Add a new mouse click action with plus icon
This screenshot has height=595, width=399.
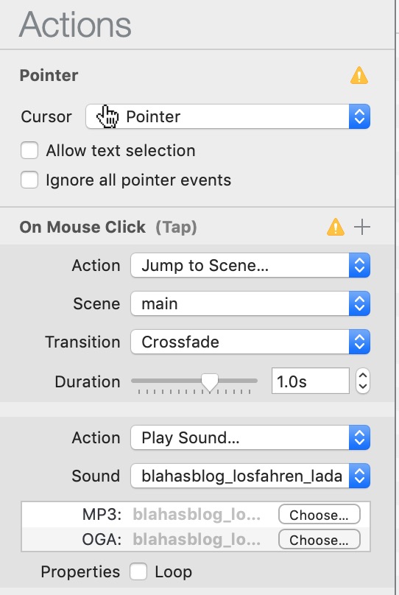tap(362, 227)
